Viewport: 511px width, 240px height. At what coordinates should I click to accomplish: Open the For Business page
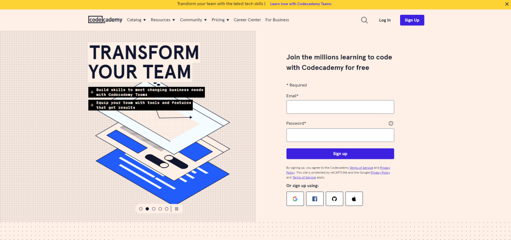coord(277,20)
